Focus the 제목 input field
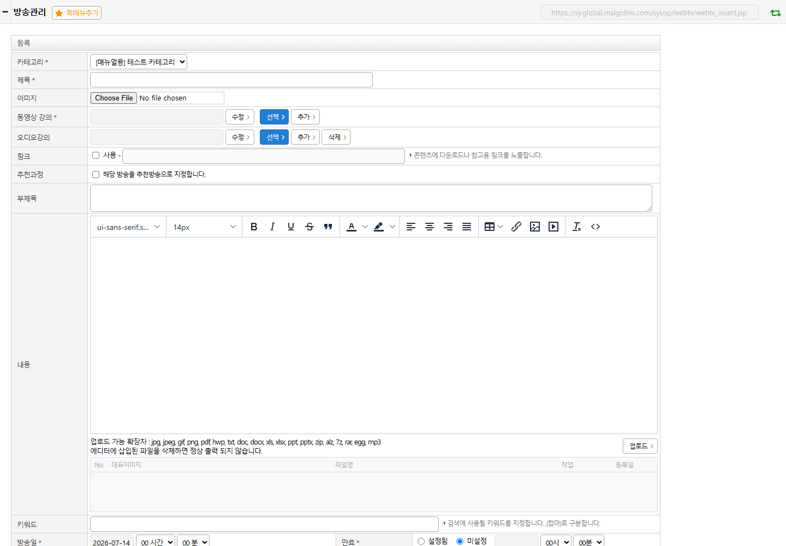This screenshot has width=786, height=546. coord(231,80)
